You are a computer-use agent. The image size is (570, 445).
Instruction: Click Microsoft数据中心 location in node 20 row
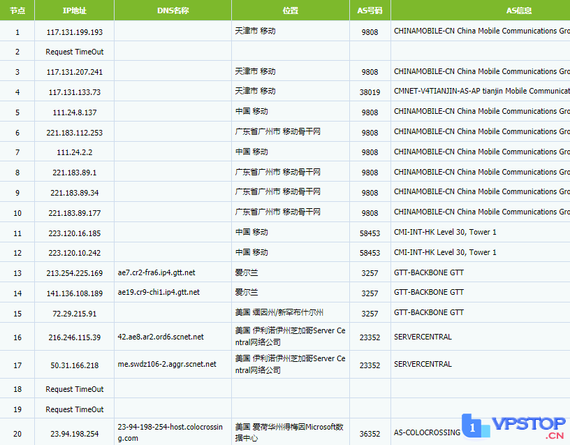pos(289,432)
